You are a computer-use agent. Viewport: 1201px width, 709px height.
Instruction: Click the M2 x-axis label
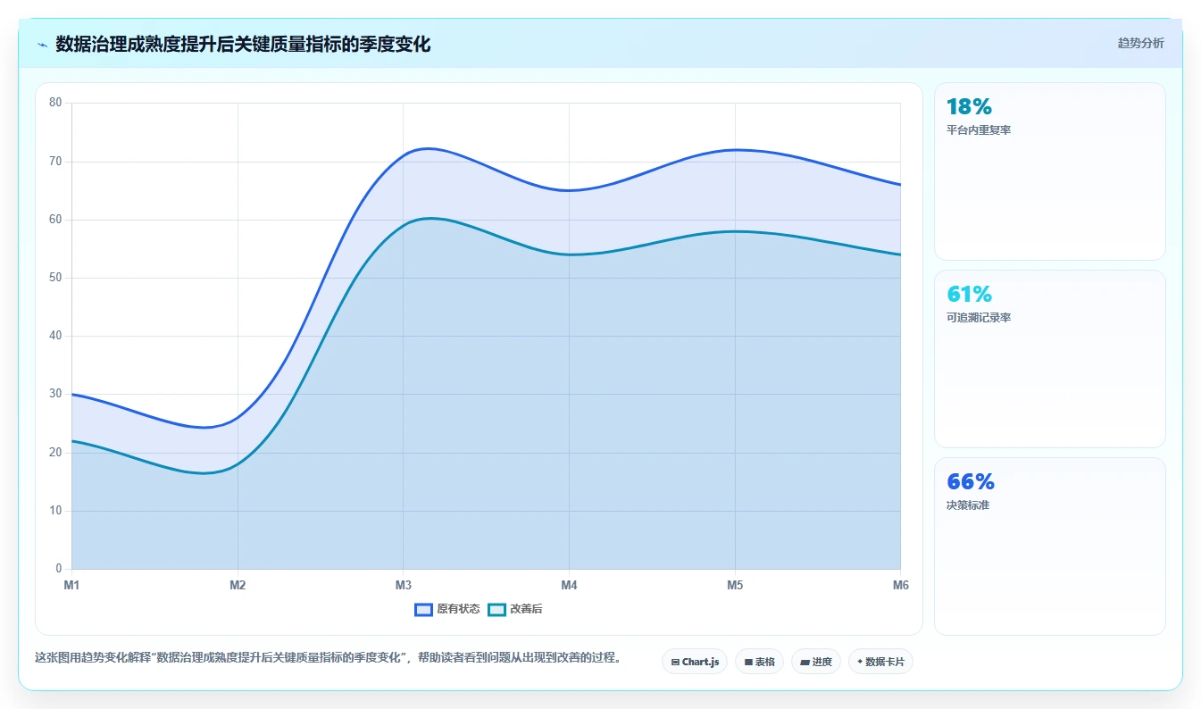(x=238, y=585)
